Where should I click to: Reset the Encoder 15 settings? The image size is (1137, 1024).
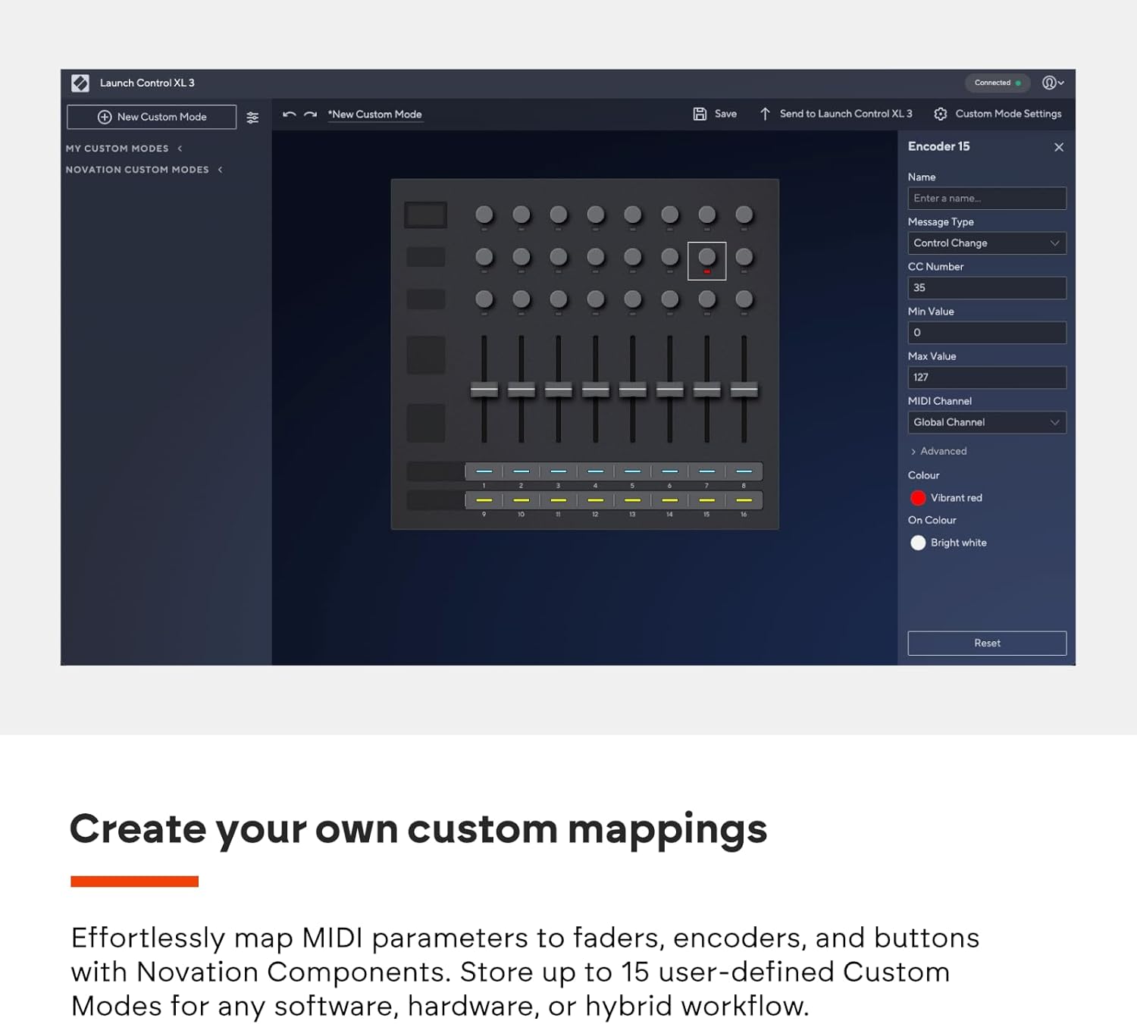(986, 643)
